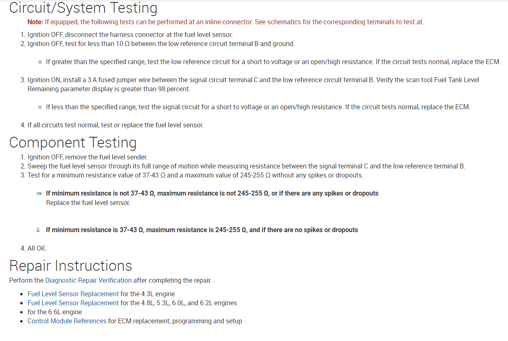Open Fuel Level Sensor Replacement for 4.3L engine
Viewport: 508px width, 341px height.
(x=73, y=294)
